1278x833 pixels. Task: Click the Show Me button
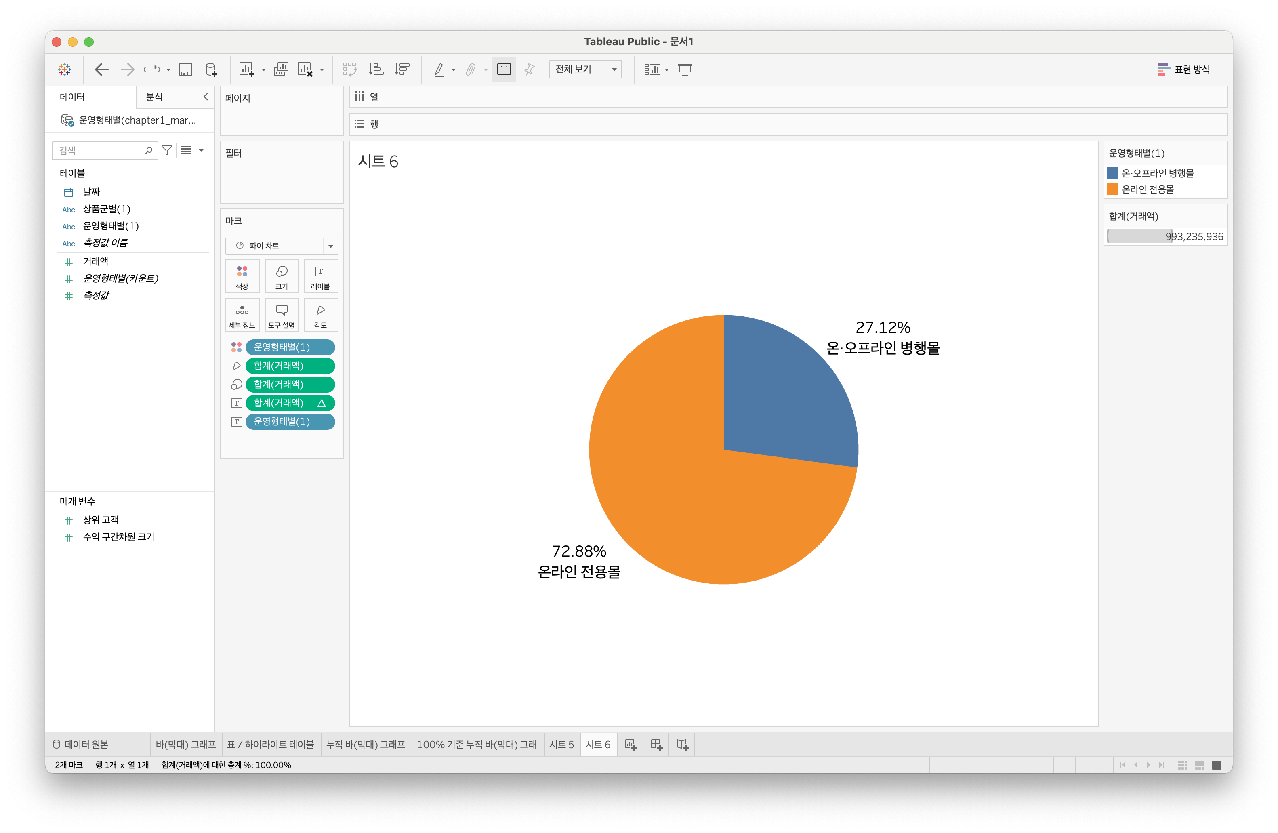[x=1183, y=69]
